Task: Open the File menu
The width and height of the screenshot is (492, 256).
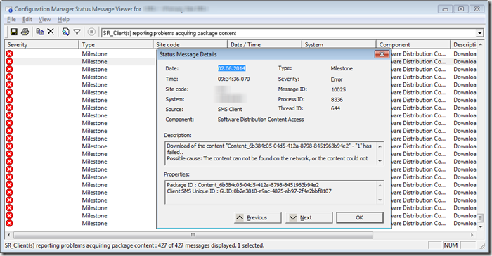Action: click(11, 20)
